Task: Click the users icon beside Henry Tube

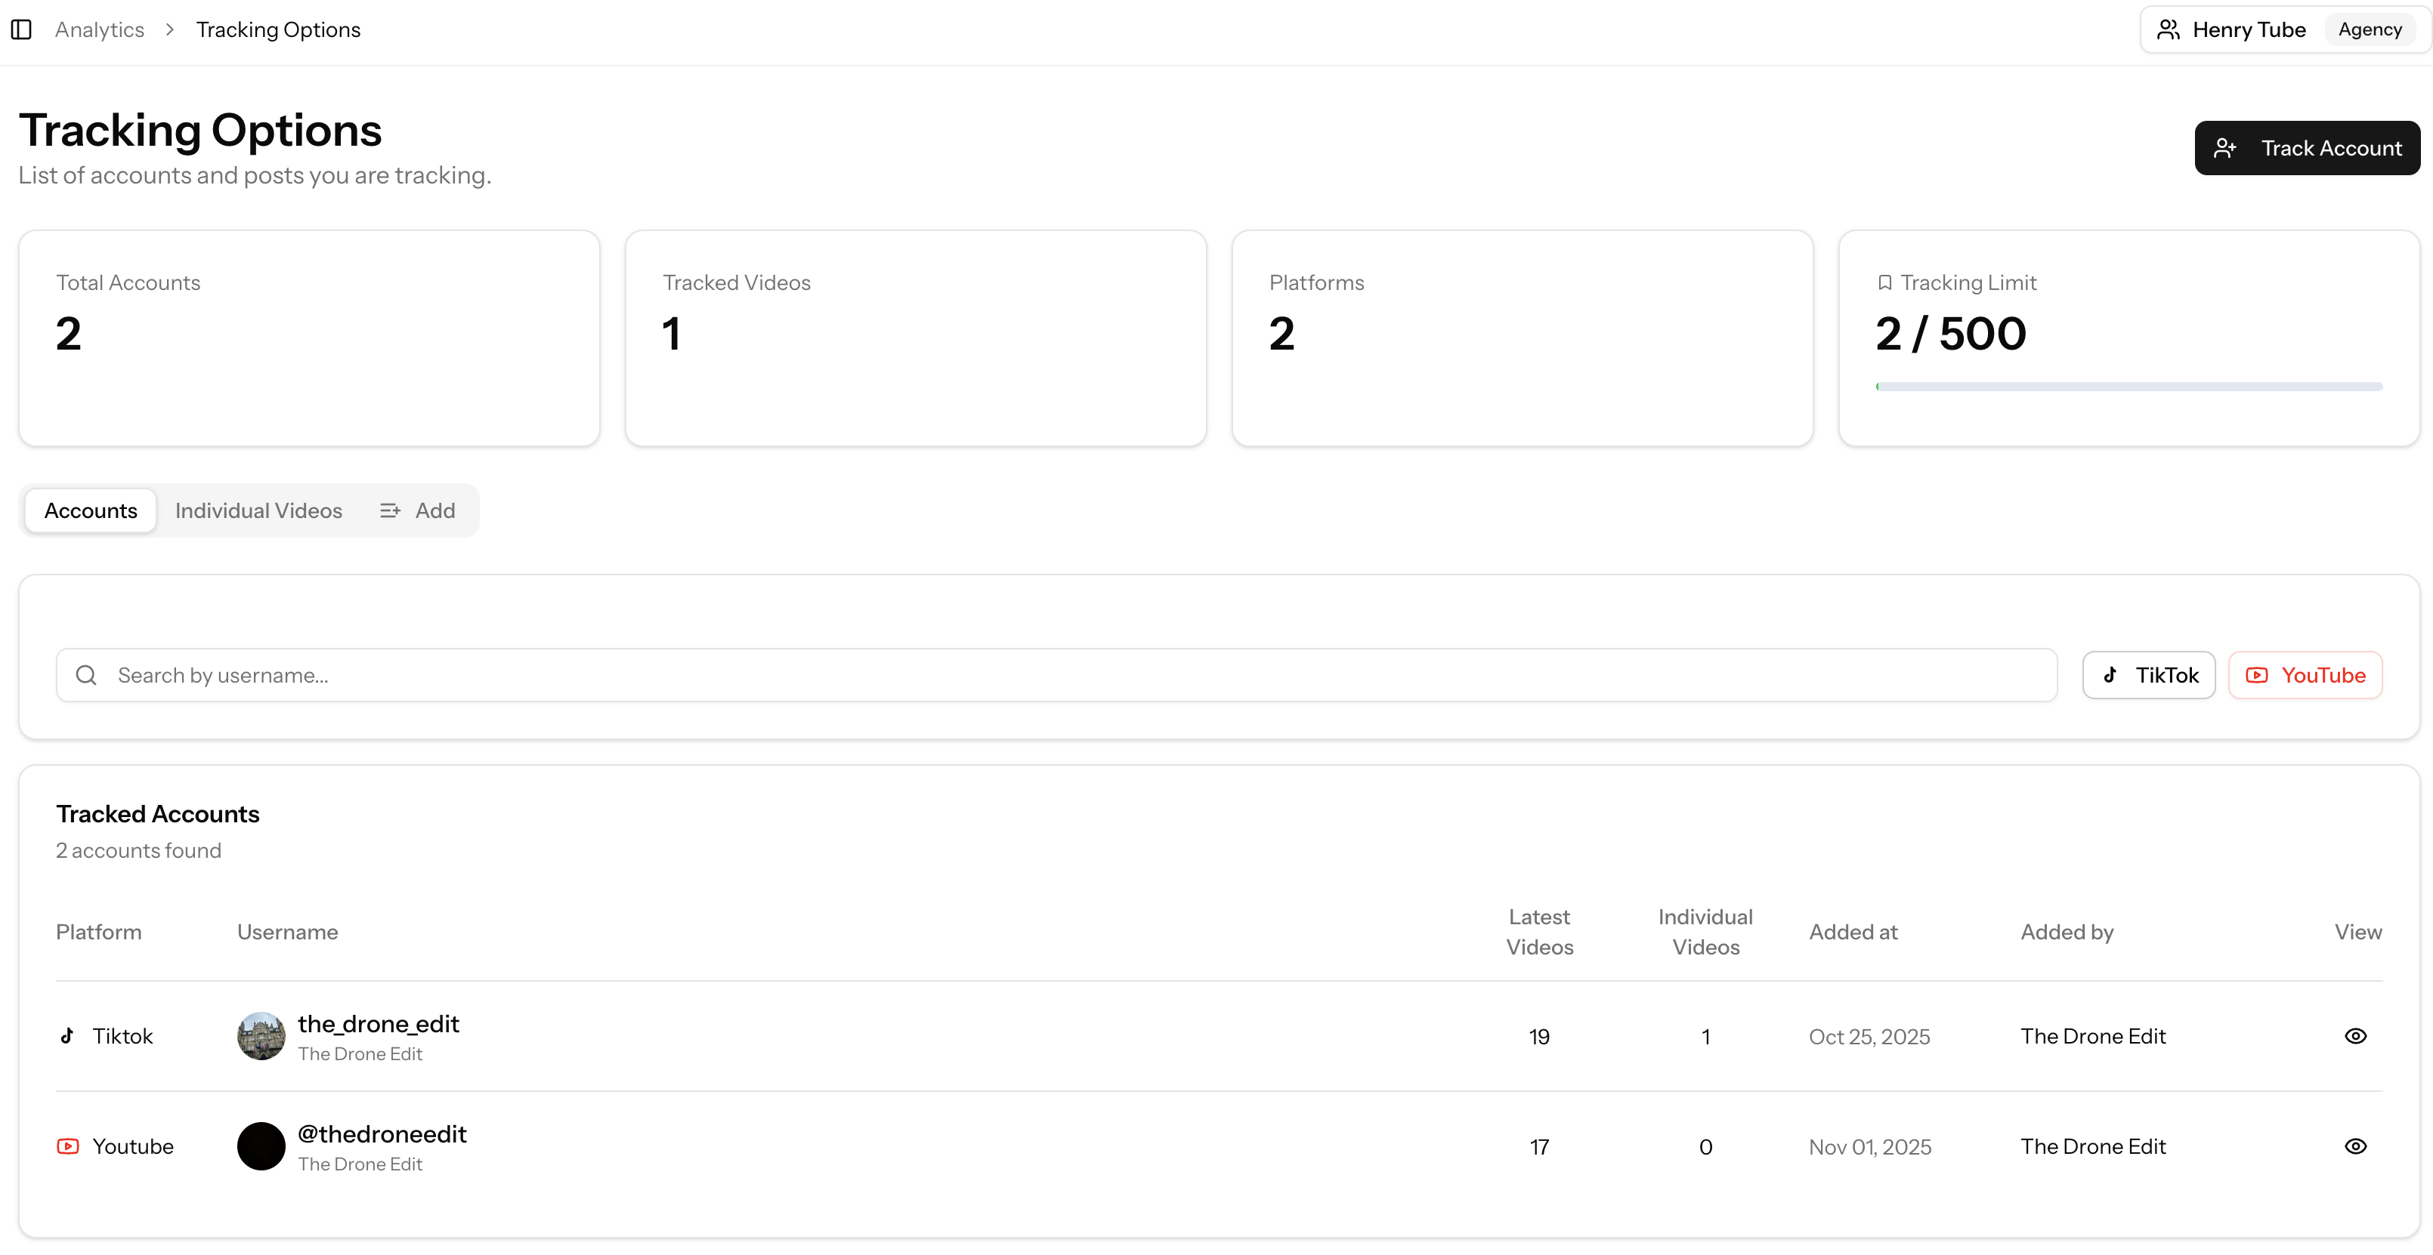Action: pos(2169,29)
